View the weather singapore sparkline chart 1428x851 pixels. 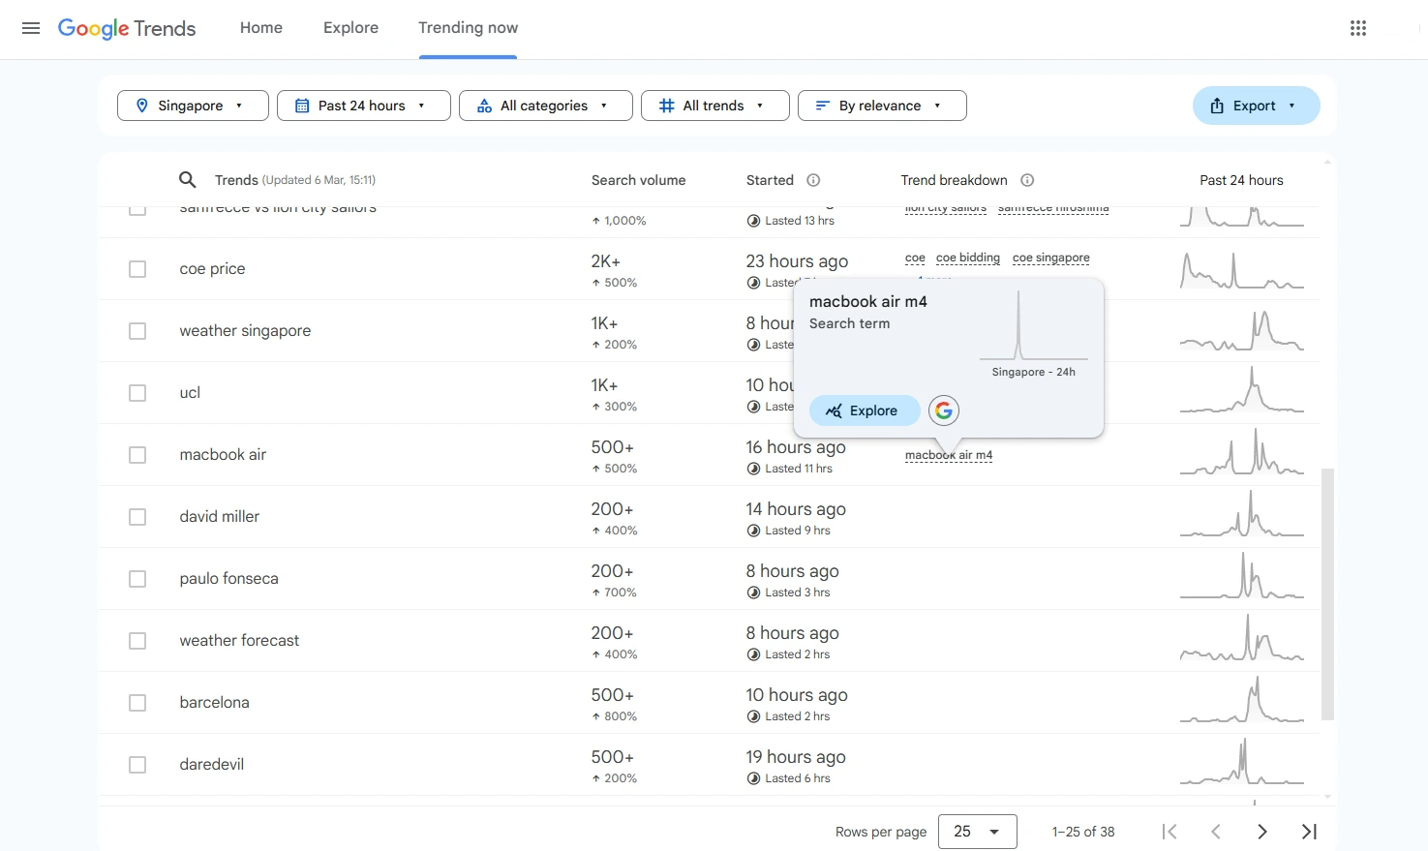coord(1242,330)
